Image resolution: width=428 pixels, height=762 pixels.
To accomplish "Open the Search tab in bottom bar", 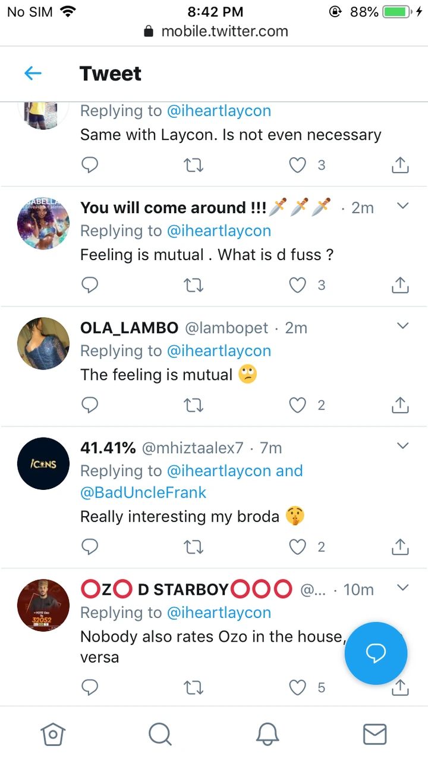I will (x=160, y=734).
